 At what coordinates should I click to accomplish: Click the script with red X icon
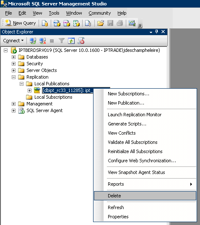coord(81,41)
